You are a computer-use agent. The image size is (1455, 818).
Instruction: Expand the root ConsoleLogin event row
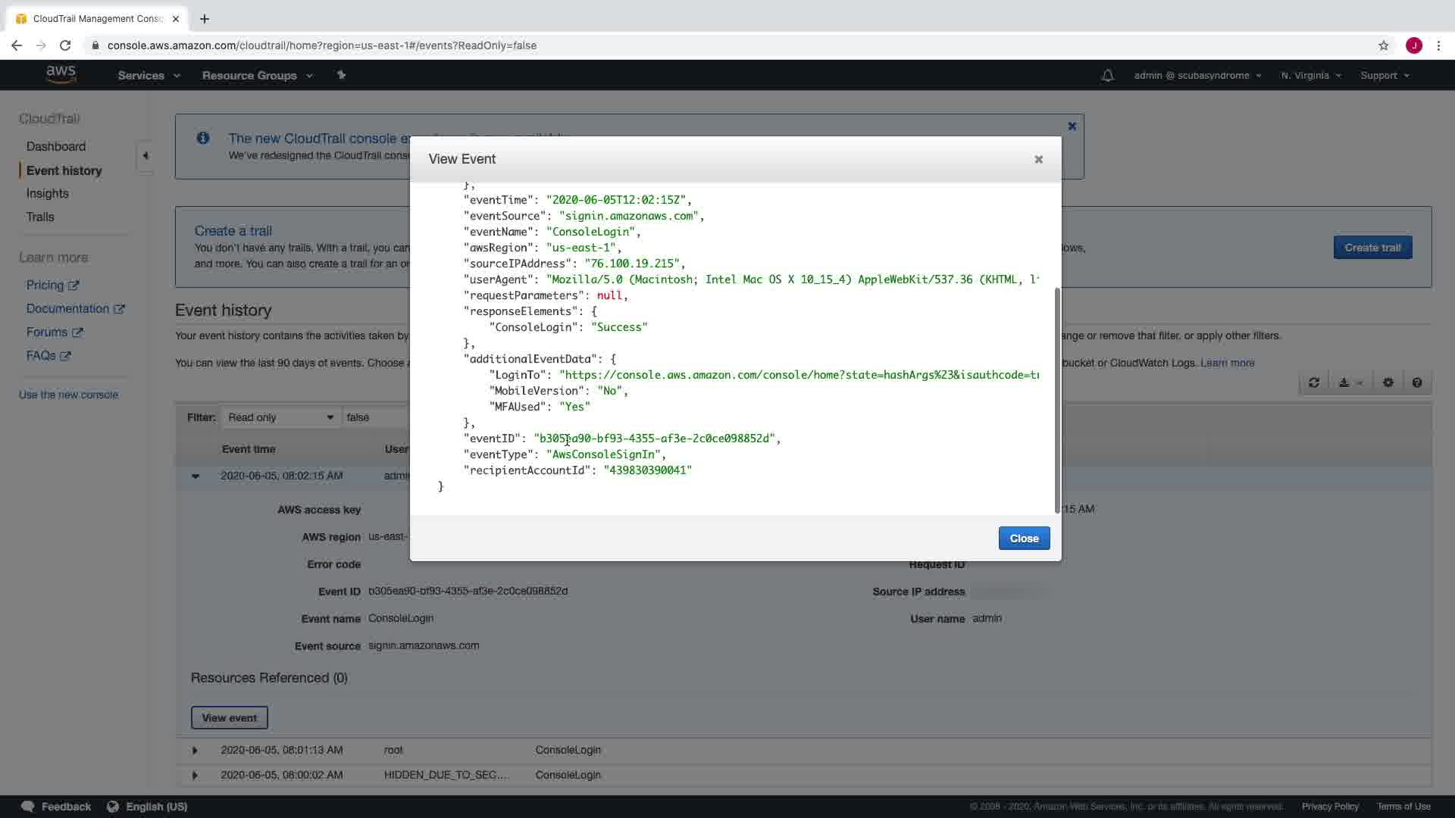195,751
